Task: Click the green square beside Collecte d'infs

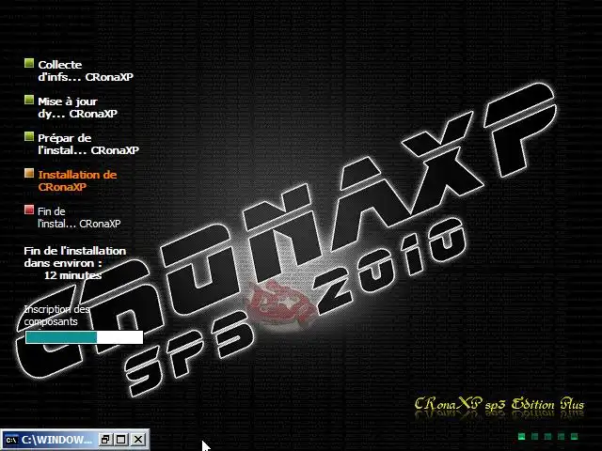Action: 29,63
